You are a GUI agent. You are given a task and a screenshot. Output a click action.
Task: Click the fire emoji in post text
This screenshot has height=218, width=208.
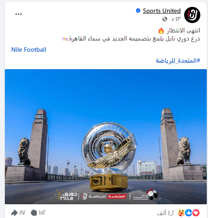click(161, 31)
